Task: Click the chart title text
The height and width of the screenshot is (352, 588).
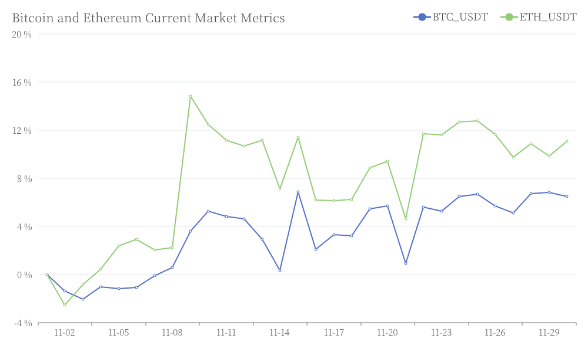Action: pos(149,18)
